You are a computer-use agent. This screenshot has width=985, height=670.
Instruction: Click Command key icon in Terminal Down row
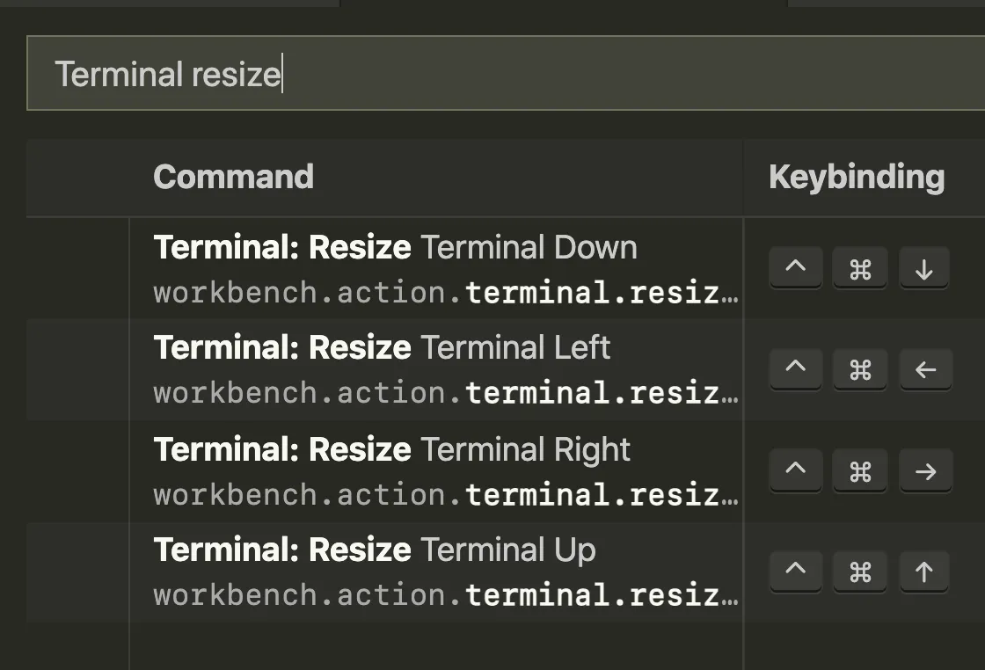(860, 268)
